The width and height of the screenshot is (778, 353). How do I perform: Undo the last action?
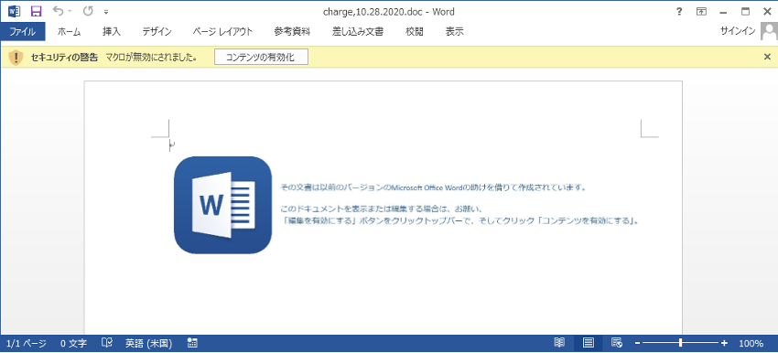(x=58, y=11)
